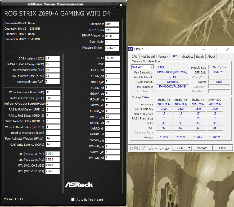Click the Refresh Cycle Time (tRFC) field
This screenshot has height=207, width=234.
53,98
